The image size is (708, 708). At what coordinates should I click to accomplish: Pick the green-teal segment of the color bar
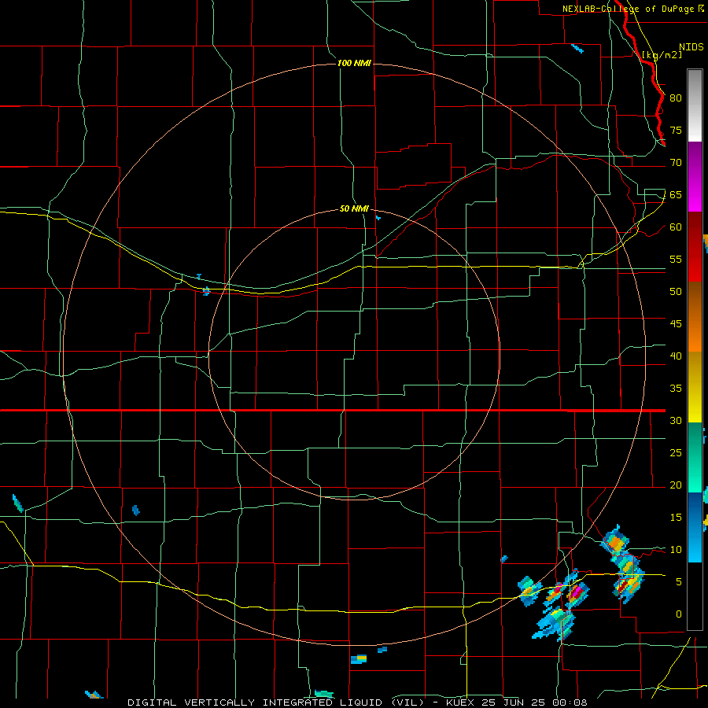695,457
